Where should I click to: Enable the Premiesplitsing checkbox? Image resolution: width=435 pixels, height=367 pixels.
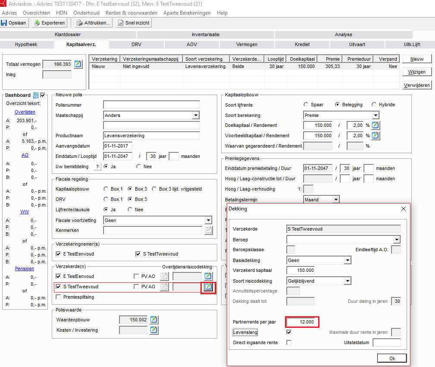point(58,297)
